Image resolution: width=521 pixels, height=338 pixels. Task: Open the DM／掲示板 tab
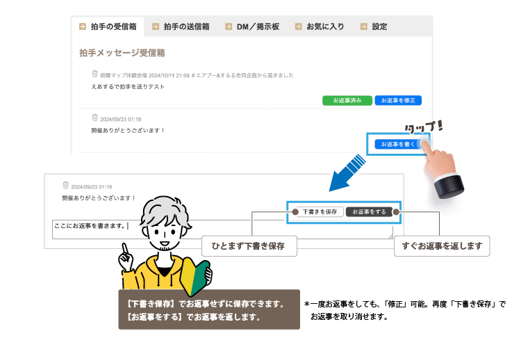click(x=252, y=26)
